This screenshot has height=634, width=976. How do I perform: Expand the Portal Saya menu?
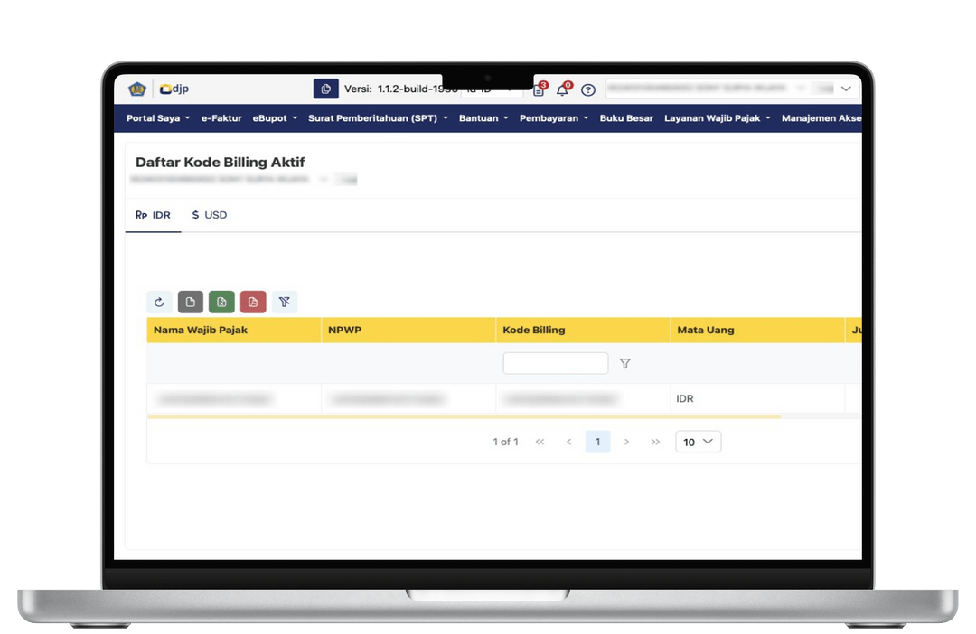pyautogui.click(x=158, y=118)
